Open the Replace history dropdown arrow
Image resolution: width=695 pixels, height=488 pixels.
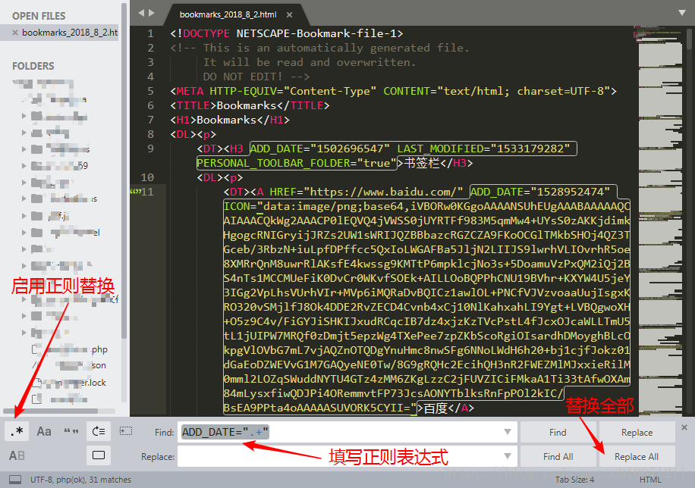(x=508, y=456)
